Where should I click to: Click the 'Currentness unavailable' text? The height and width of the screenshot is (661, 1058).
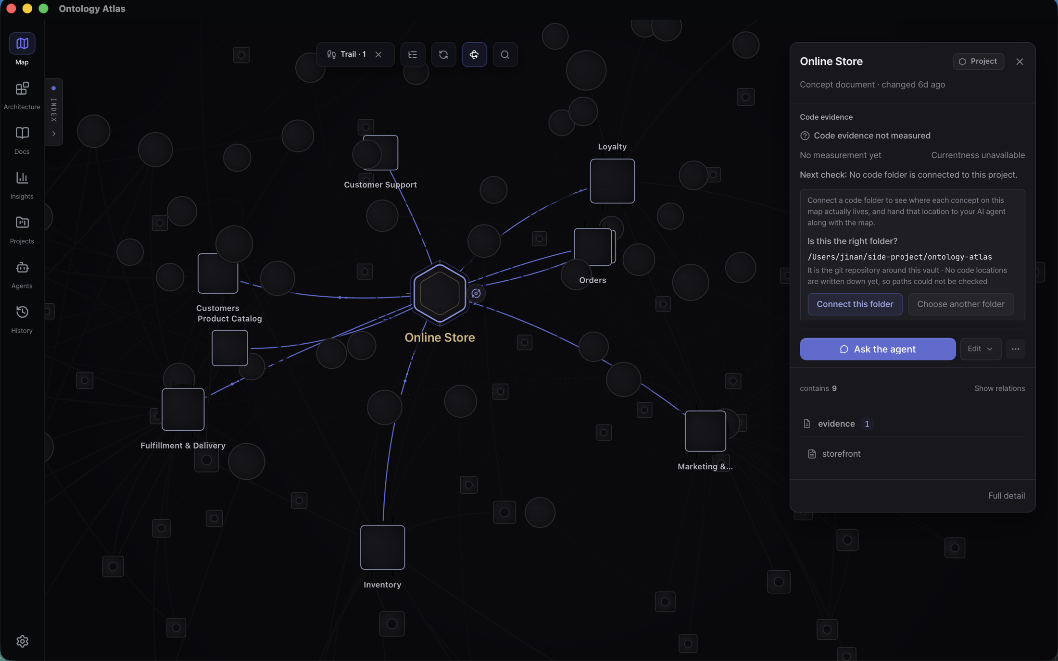pos(978,155)
